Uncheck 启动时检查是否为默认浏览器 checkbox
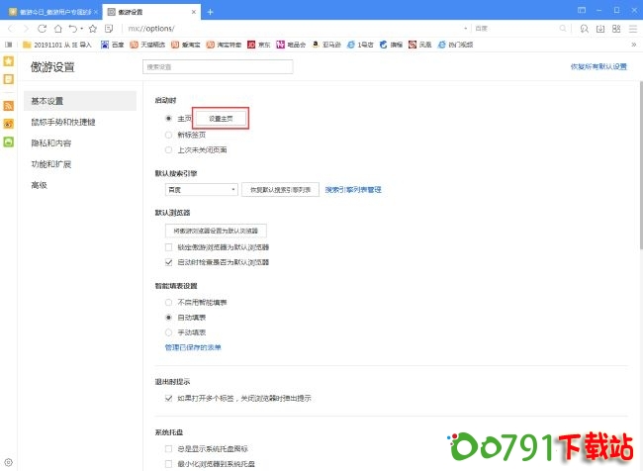The height and width of the screenshot is (471, 643). [x=169, y=262]
